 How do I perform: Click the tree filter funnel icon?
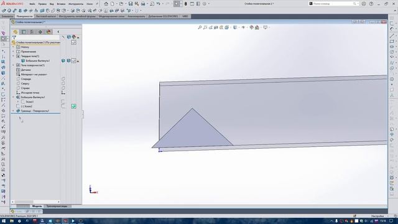pos(14,37)
